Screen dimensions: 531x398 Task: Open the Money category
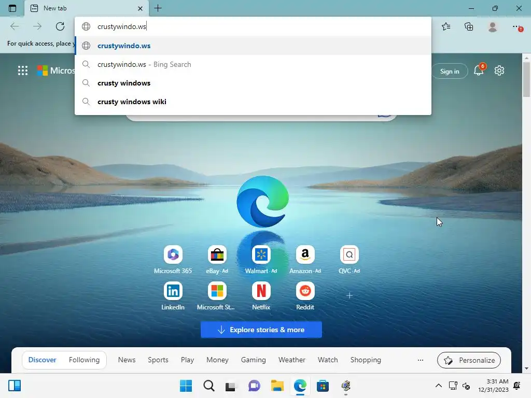coord(217,360)
